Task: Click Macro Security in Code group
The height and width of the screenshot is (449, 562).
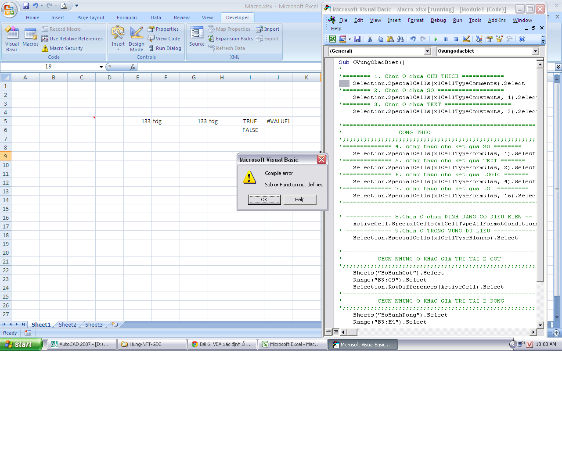Action: pyautogui.click(x=62, y=48)
